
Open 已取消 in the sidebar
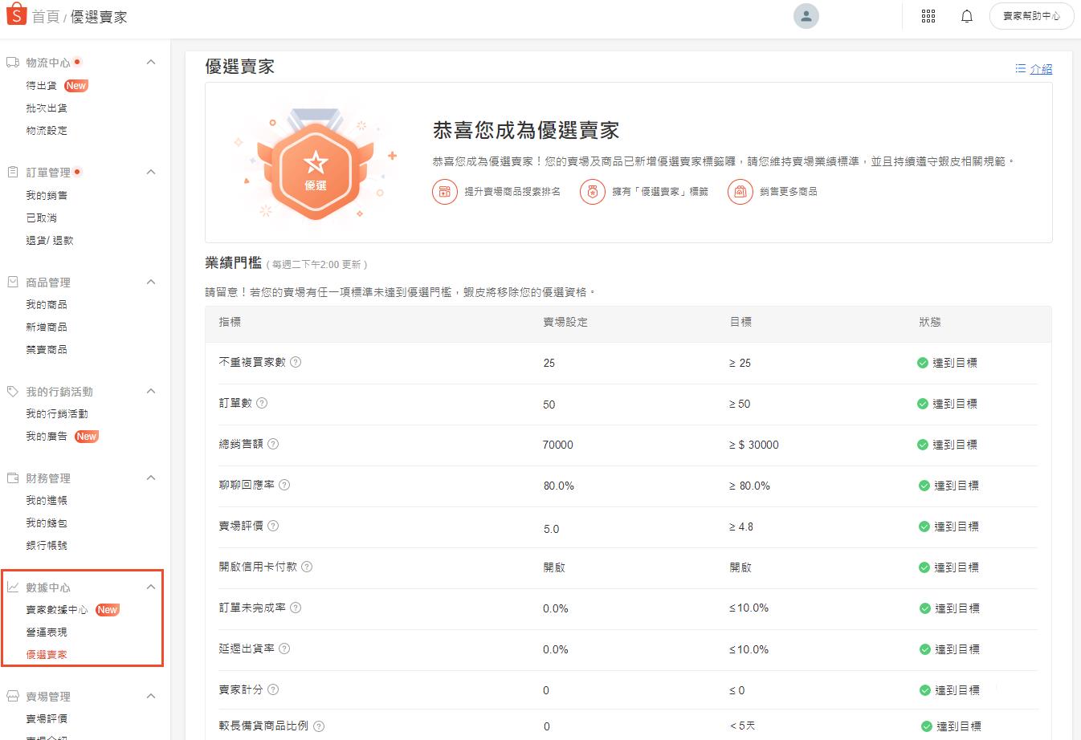(x=42, y=218)
